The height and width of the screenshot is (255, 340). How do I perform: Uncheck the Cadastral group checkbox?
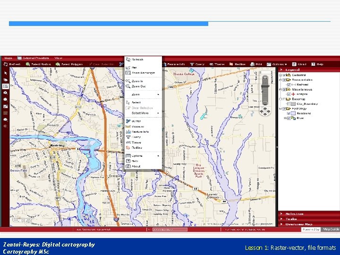click(x=284, y=75)
